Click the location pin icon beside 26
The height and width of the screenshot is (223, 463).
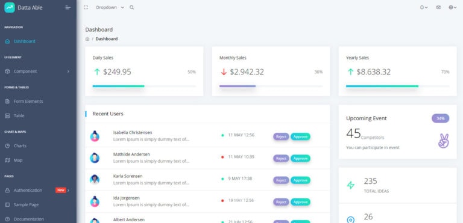coord(350,220)
